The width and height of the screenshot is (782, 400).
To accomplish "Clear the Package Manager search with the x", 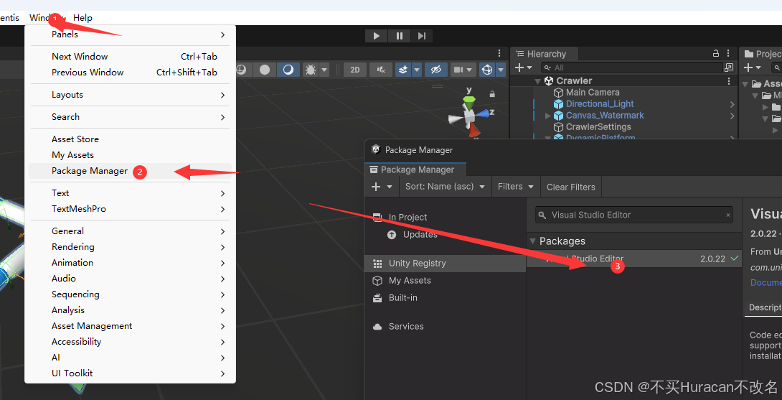I will click(728, 215).
